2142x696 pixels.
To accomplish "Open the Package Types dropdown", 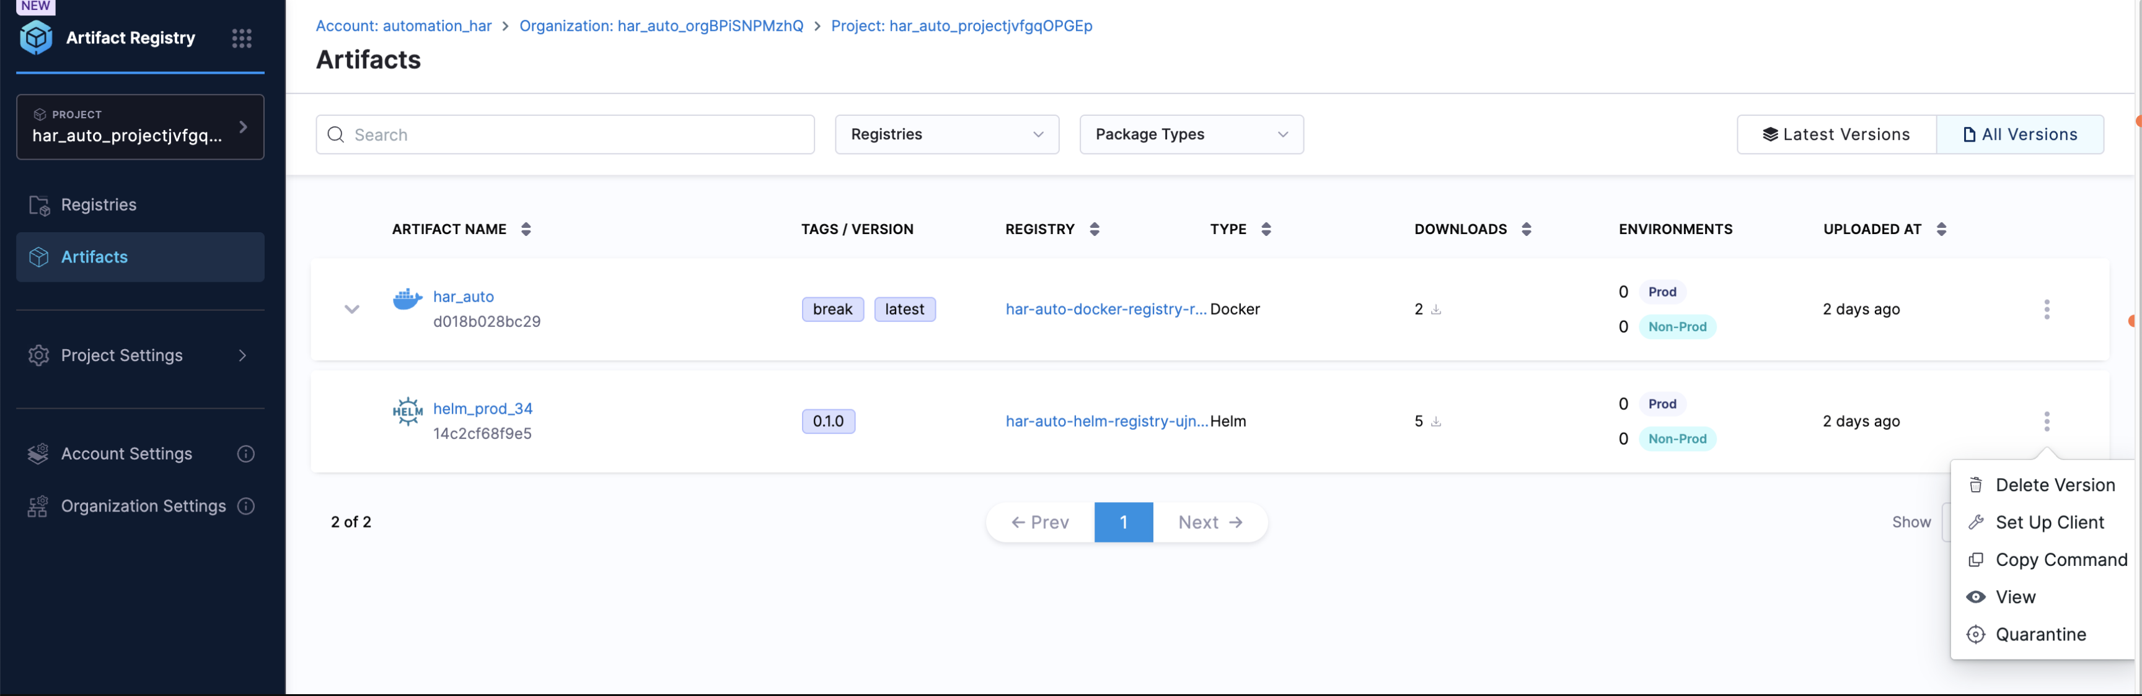I will (x=1191, y=134).
